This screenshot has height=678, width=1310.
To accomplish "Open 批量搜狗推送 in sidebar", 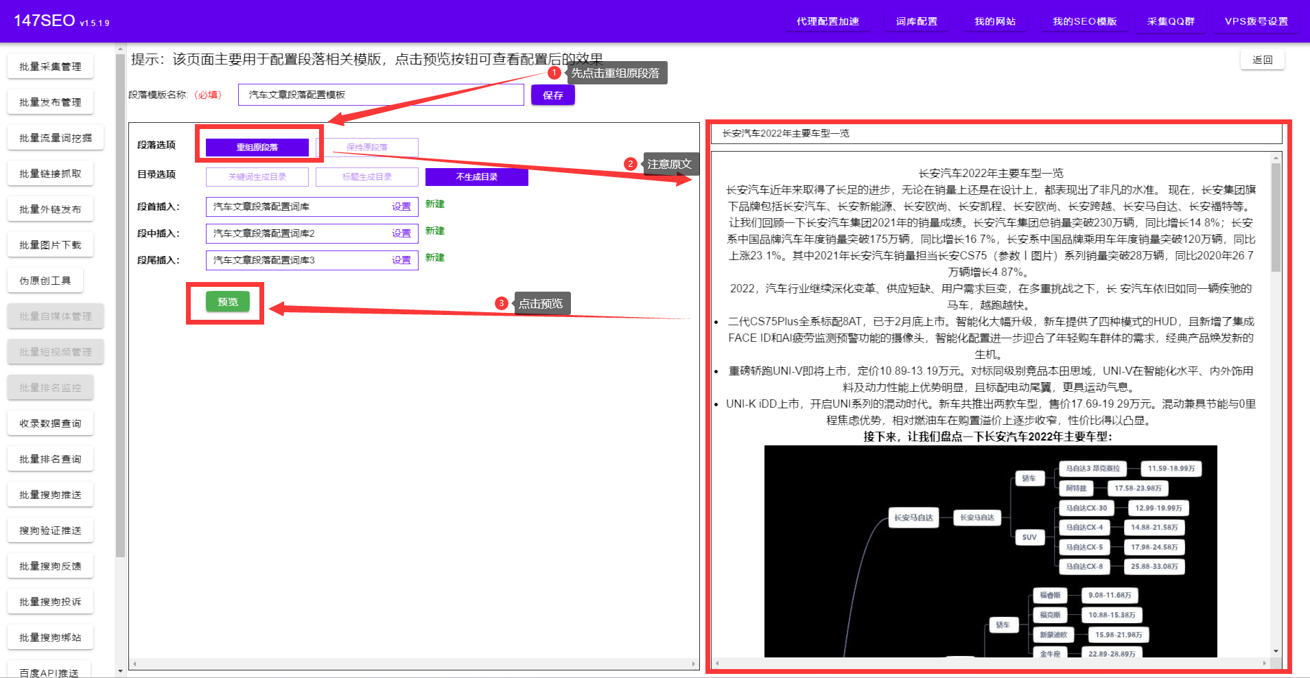I will pos(50,495).
